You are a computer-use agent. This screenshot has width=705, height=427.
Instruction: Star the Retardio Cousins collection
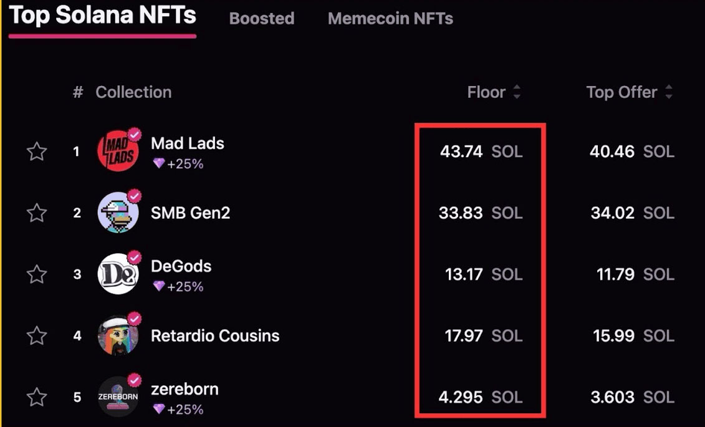(x=37, y=336)
